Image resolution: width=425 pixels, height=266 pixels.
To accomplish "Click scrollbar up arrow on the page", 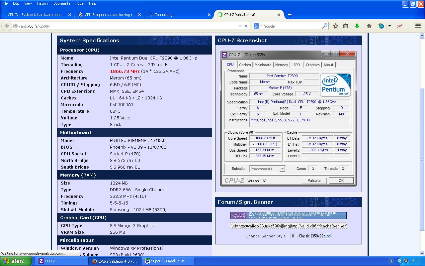I will (x=422, y=36).
